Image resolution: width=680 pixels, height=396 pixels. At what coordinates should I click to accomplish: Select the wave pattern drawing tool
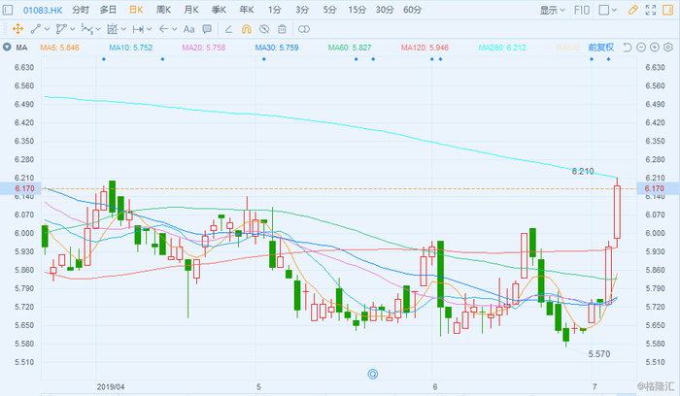86,29
